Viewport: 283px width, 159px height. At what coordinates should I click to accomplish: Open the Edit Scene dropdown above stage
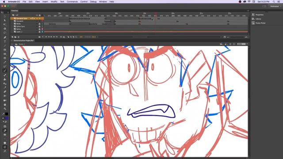click(221, 44)
